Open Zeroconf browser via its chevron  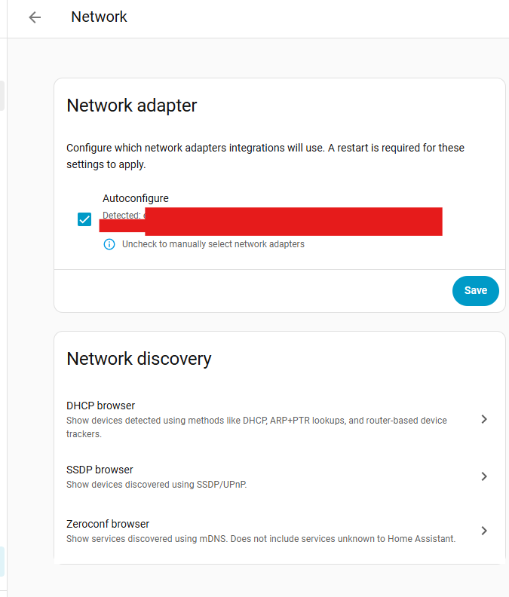[x=484, y=531]
